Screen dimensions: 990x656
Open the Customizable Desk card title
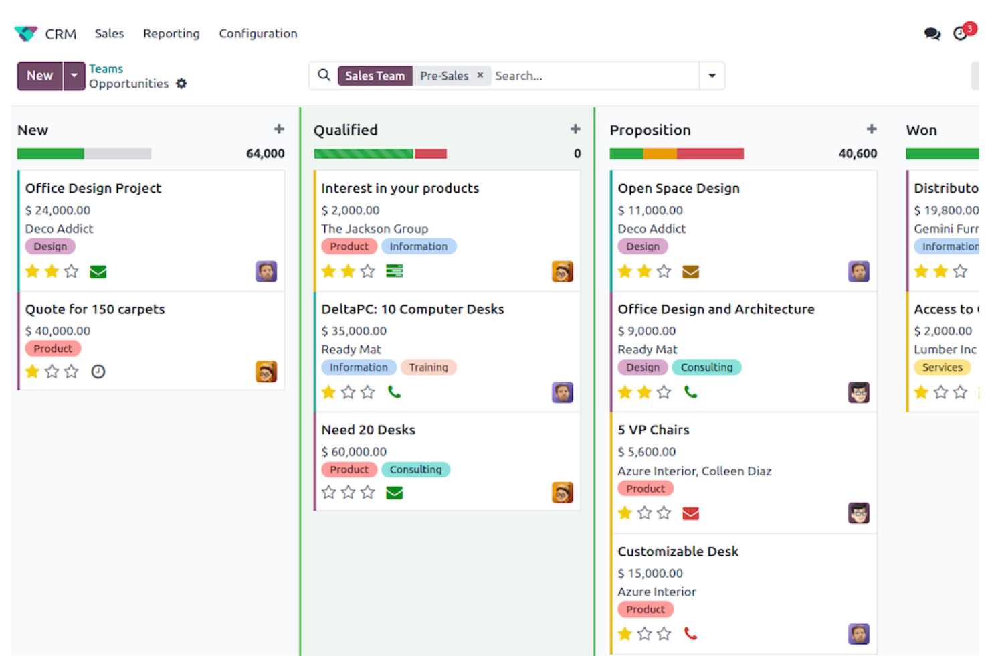(678, 551)
